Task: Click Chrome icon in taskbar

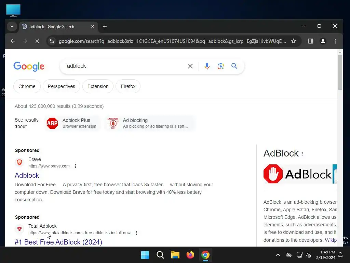Action: click(205, 255)
